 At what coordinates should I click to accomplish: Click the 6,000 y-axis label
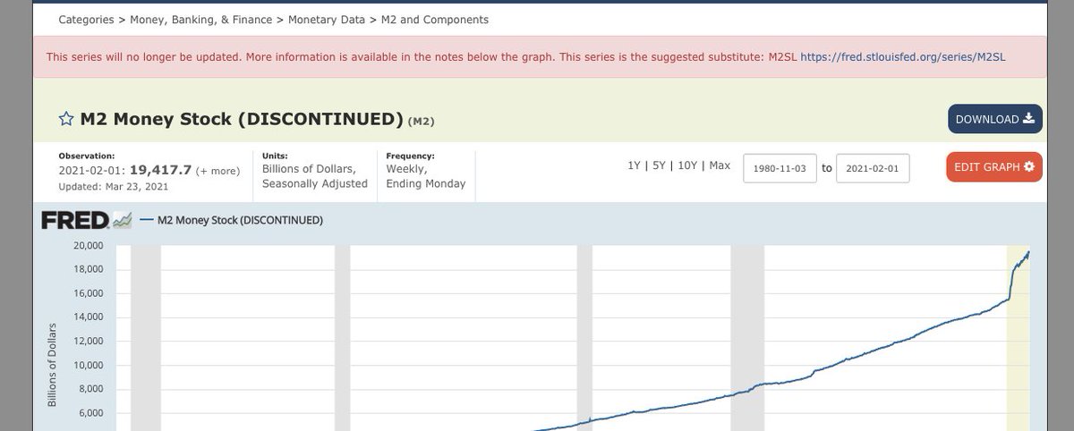point(91,413)
